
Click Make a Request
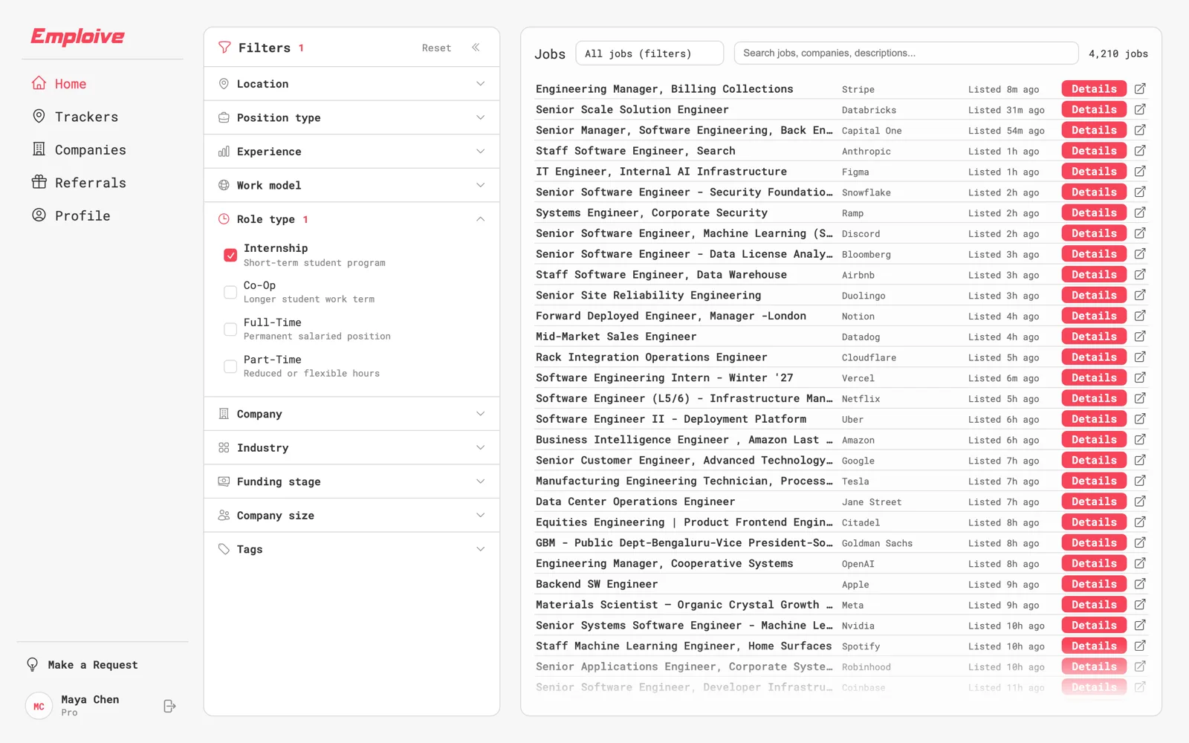tap(82, 665)
